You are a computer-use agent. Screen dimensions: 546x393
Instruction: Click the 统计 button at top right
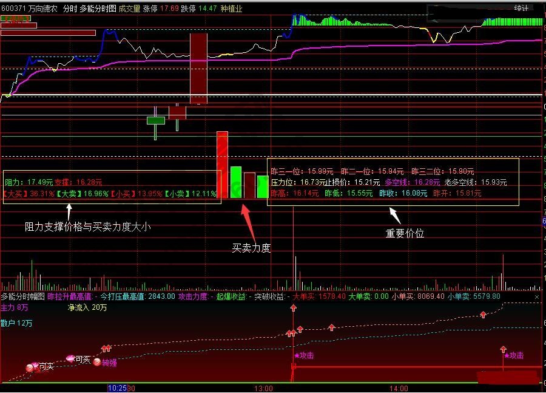(521, 8)
